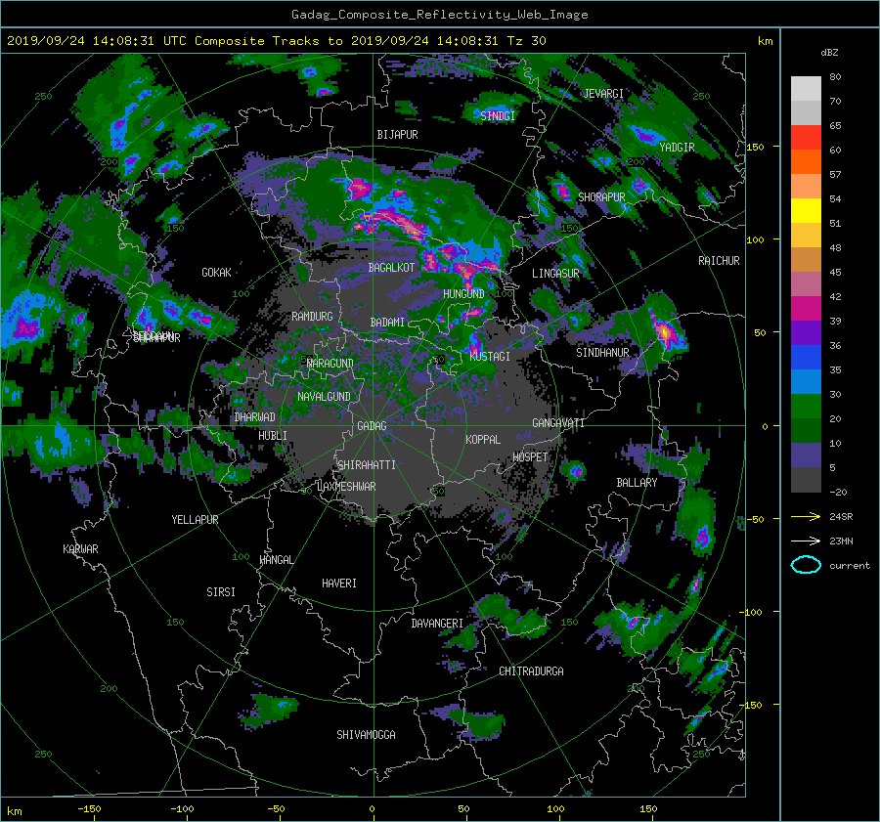Select the BIJAPUR city label
880x822 pixels.
pos(397,135)
